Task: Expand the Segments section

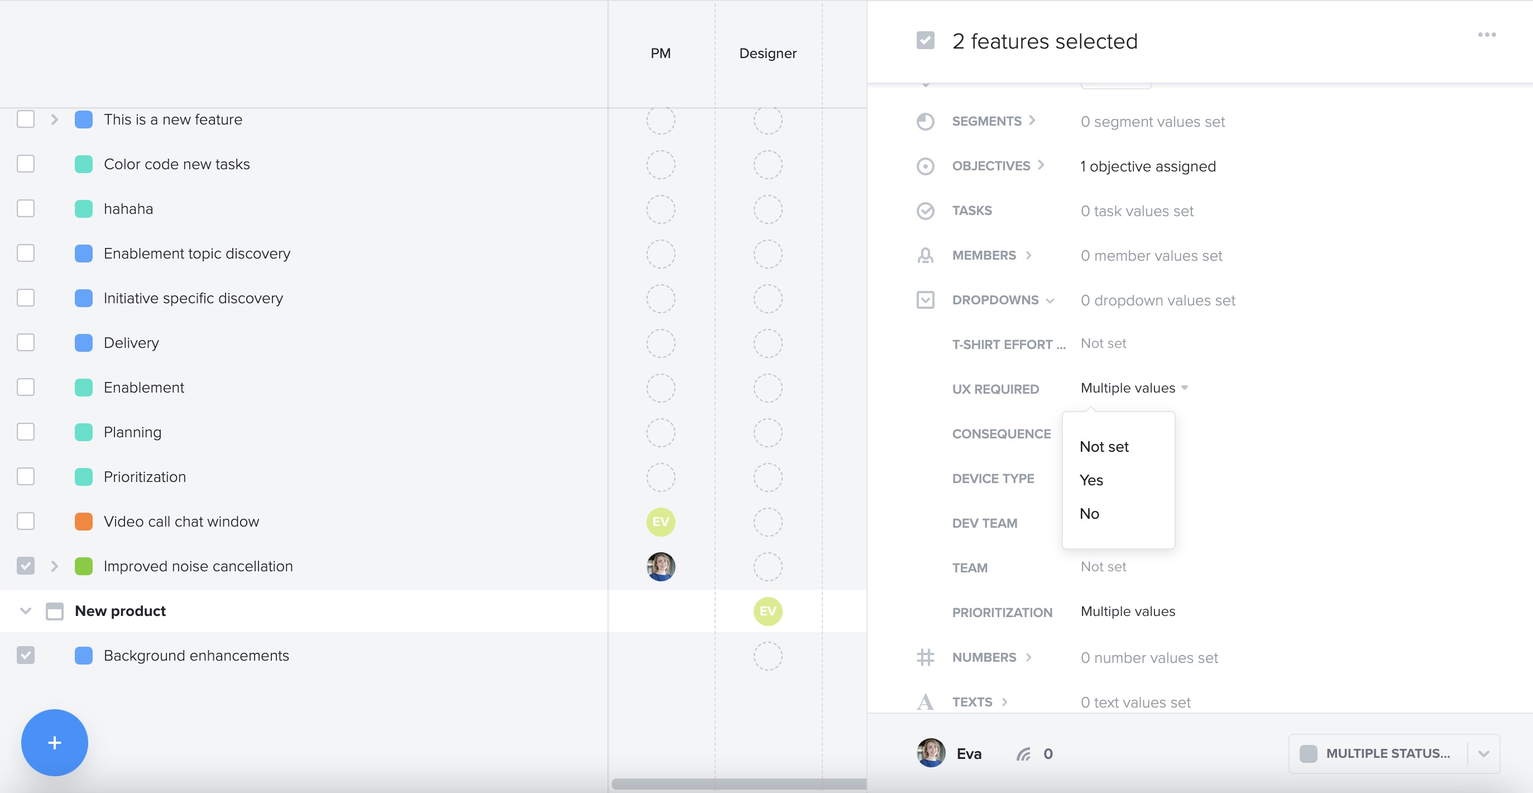Action: pos(1032,120)
